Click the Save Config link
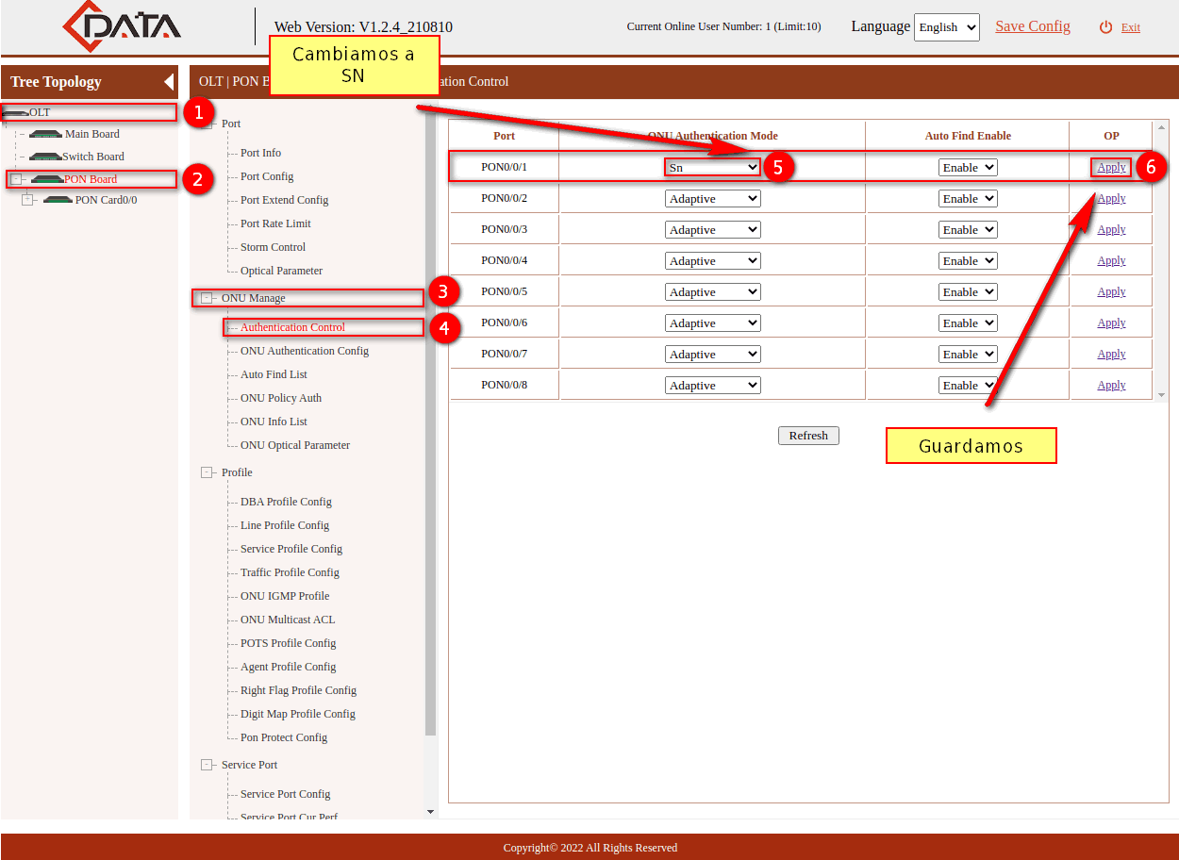1179x860 pixels. point(1032,26)
